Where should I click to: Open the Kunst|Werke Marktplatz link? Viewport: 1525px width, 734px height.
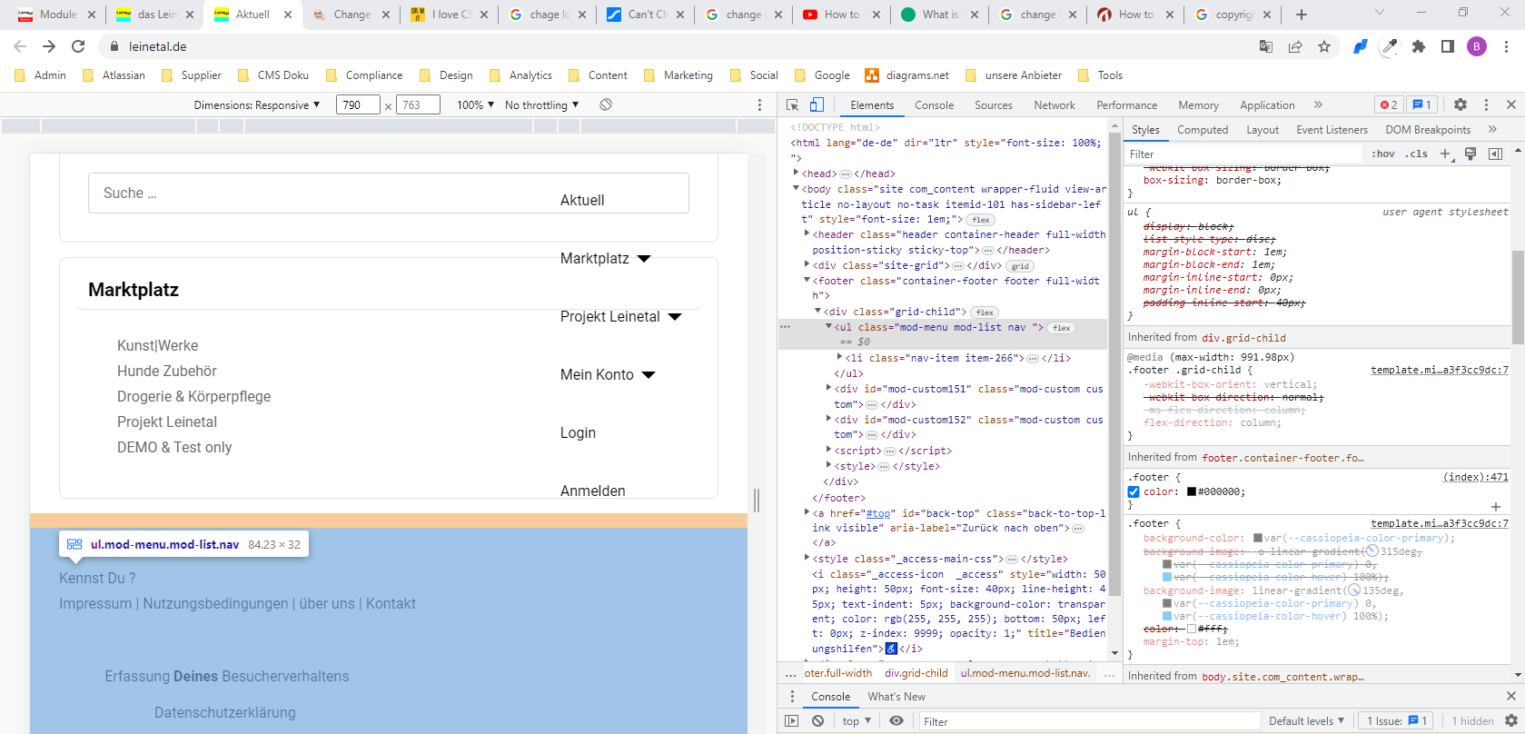click(157, 345)
